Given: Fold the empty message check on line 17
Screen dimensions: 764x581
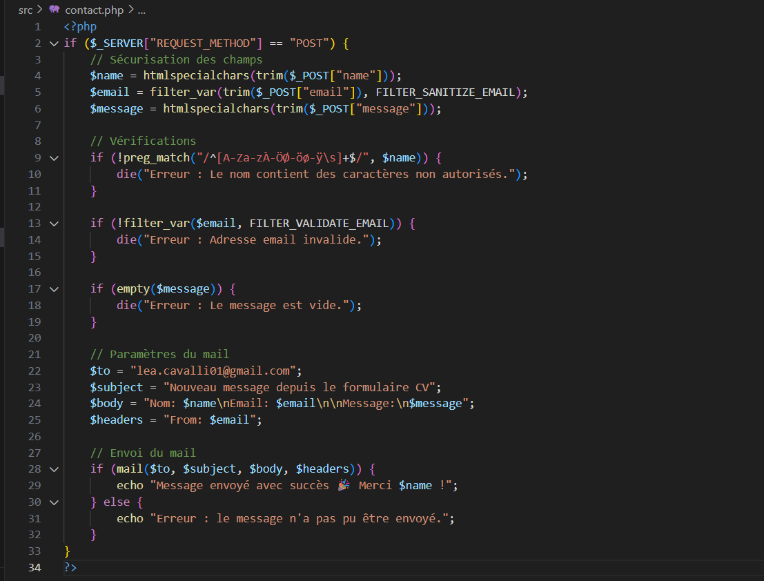Looking at the screenshot, I should [x=54, y=288].
